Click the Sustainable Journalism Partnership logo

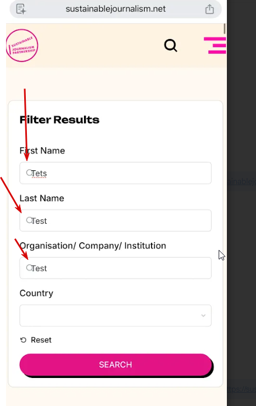(22, 46)
